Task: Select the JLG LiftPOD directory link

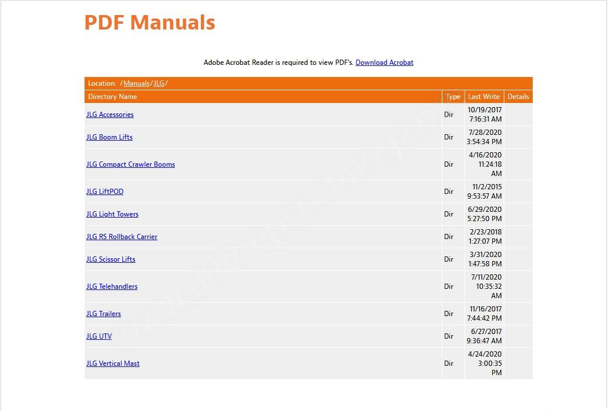Action: coord(105,192)
